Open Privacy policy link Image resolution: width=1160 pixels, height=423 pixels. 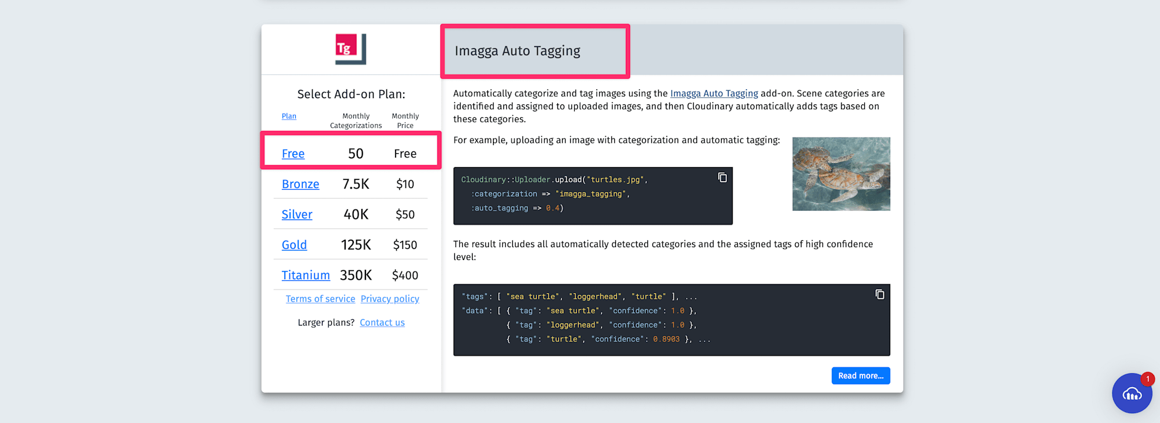tap(390, 299)
